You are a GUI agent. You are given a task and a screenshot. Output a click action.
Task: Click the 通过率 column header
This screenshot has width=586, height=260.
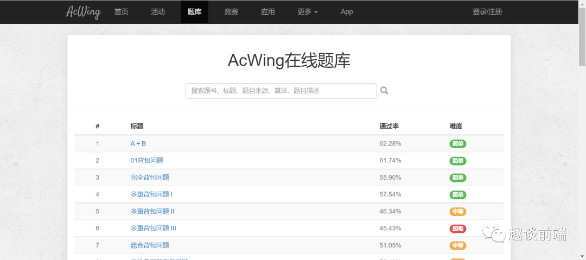[x=389, y=126]
